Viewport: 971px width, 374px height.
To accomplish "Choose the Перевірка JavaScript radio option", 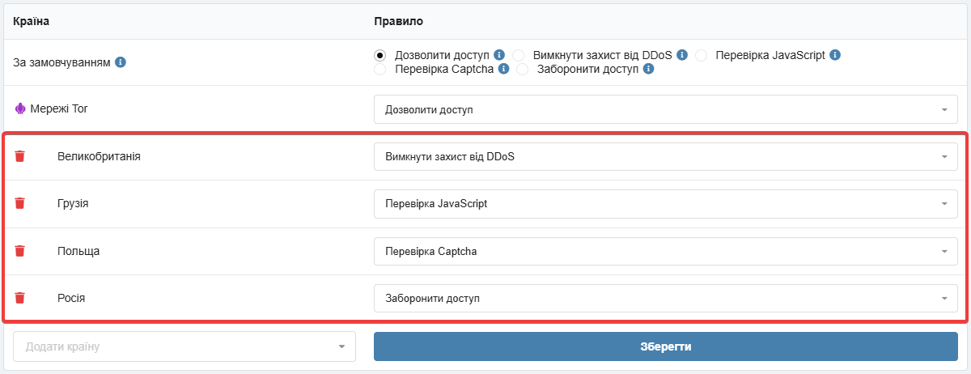I will [702, 55].
